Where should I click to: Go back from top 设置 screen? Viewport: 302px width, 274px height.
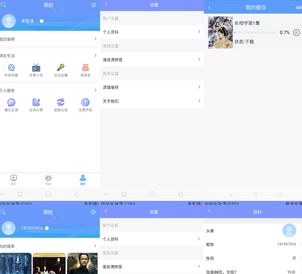(x=106, y=4)
